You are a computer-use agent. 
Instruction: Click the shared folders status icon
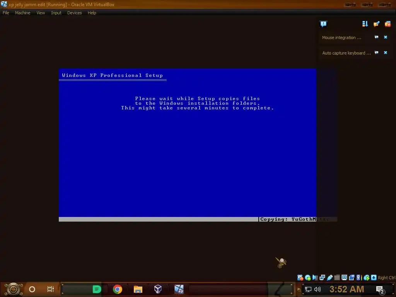coord(337,278)
